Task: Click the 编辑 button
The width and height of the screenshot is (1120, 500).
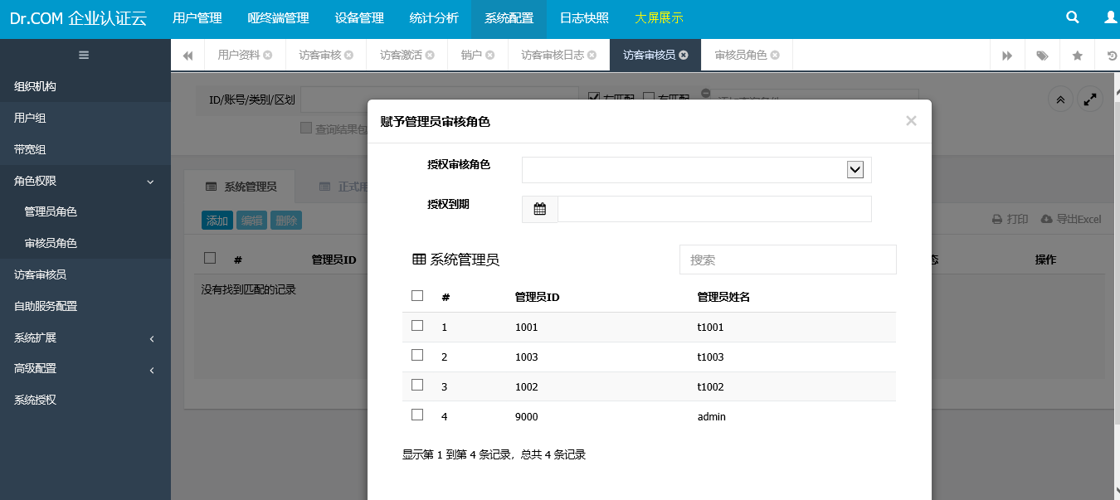Action: (252, 220)
